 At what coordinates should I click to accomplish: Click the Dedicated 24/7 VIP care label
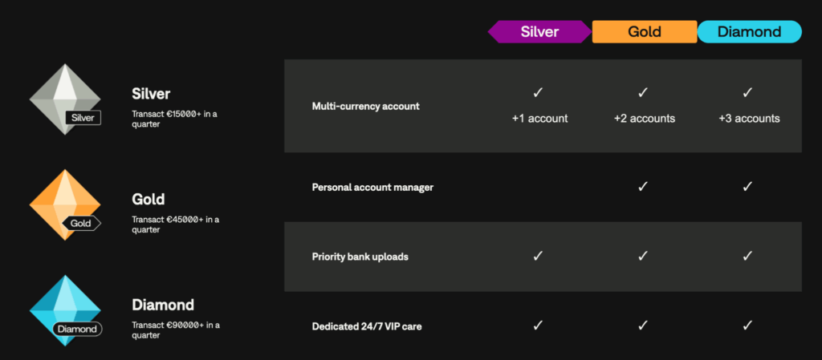[x=365, y=326]
